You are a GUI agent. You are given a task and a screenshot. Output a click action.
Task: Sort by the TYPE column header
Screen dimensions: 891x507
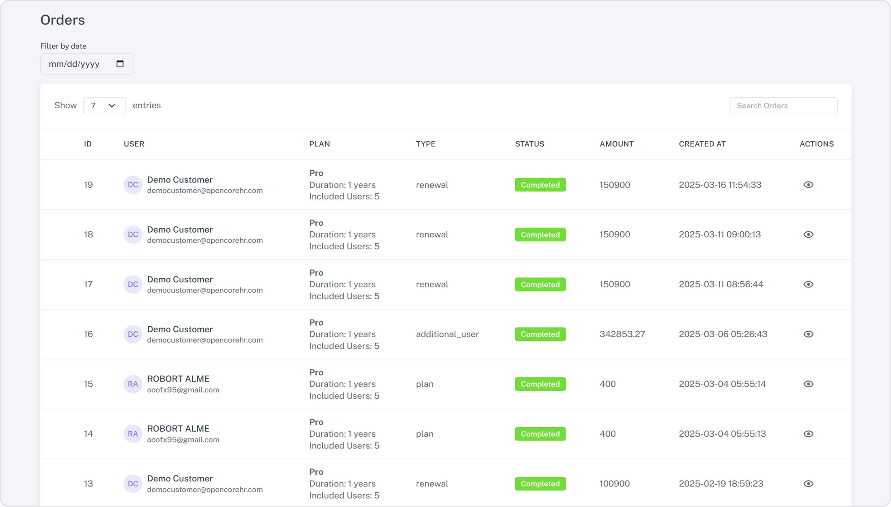click(x=425, y=144)
